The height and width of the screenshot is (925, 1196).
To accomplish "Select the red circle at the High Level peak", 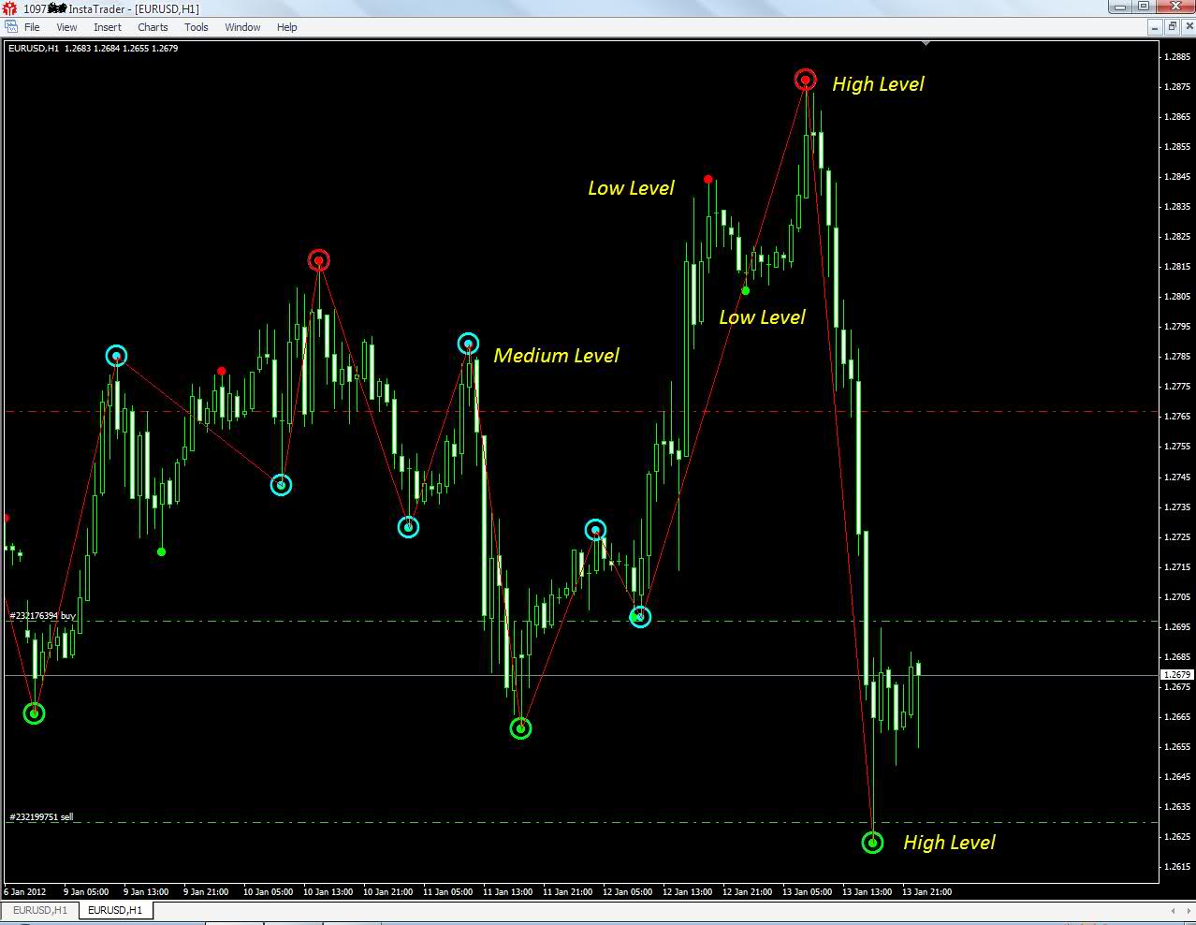I will coord(806,80).
